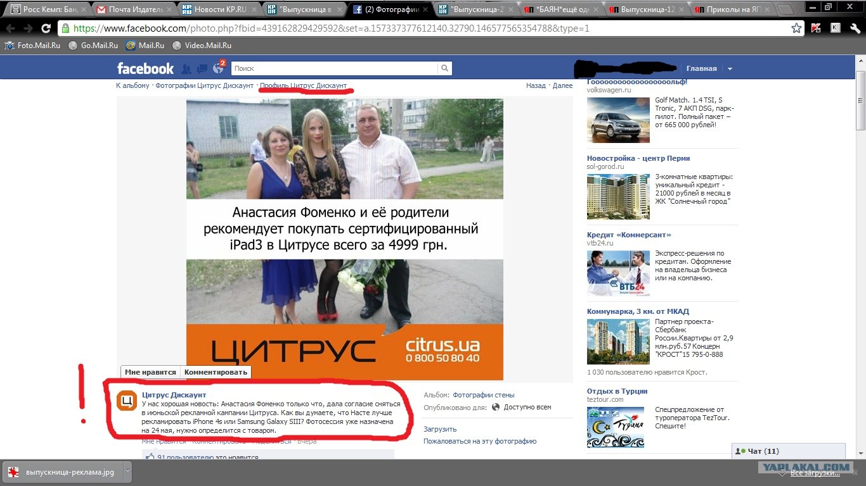Click the TezTour Турция ad thumbnail
The height and width of the screenshot is (486, 866).
[x=616, y=427]
